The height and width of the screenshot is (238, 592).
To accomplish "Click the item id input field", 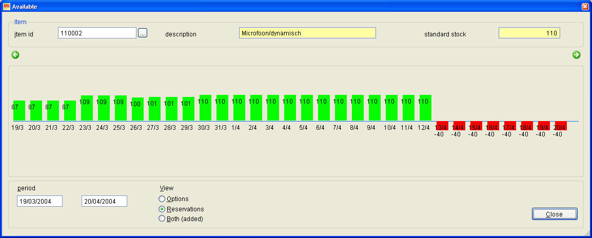I will [97, 33].
